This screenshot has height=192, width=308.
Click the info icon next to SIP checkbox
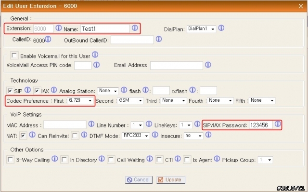[x=27, y=90]
